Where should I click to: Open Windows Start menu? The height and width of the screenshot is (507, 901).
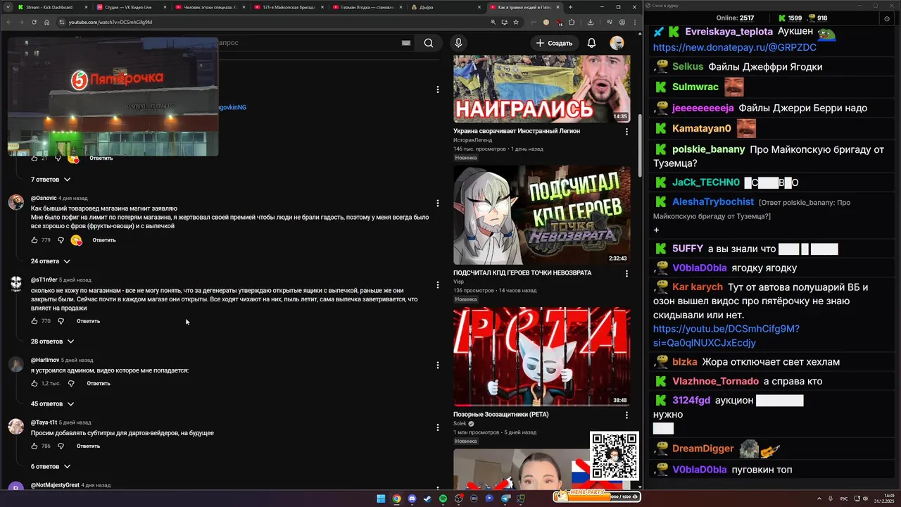[x=381, y=499]
